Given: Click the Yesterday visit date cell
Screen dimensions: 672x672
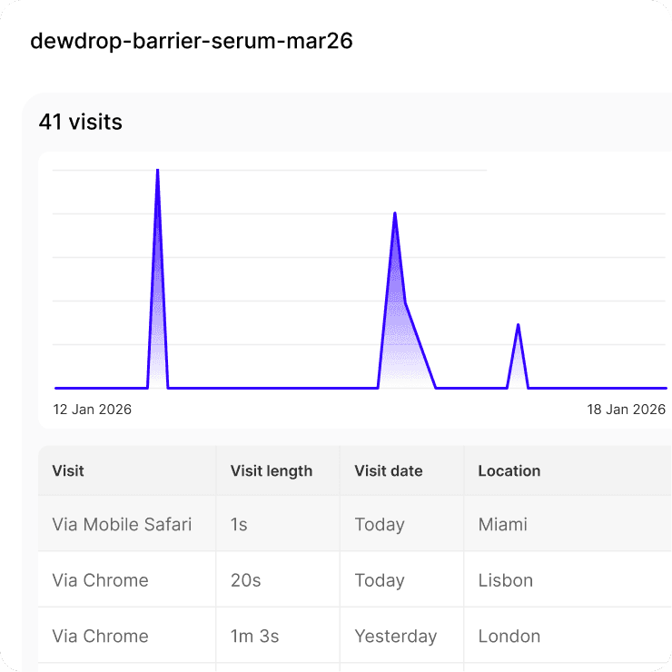Looking at the screenshot, I should (401, 635).
